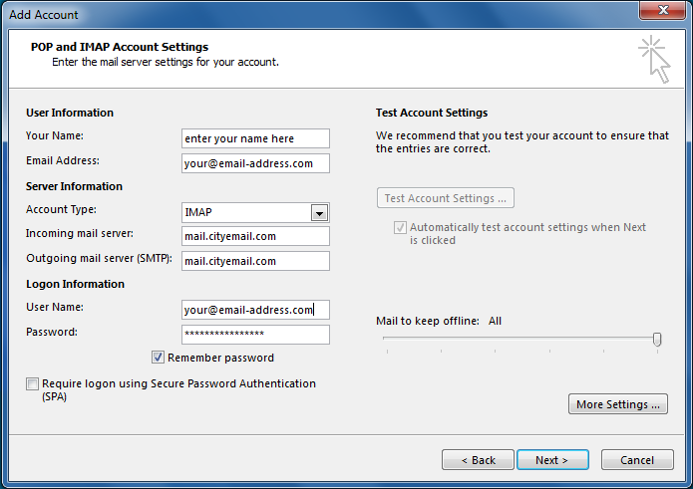Toggle Automatically test account settings checkbox
This screenshot has height=489, width=693.
click(x=400, y=228)
